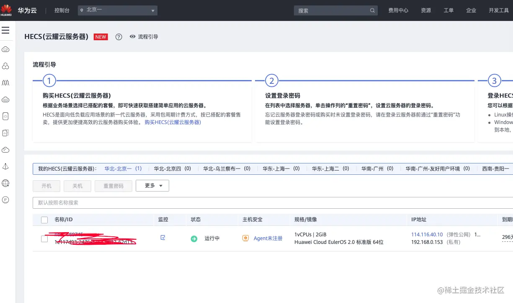Click the 296天 expiry text
Screen dimensions: 513x303
[x=507, y=237]
